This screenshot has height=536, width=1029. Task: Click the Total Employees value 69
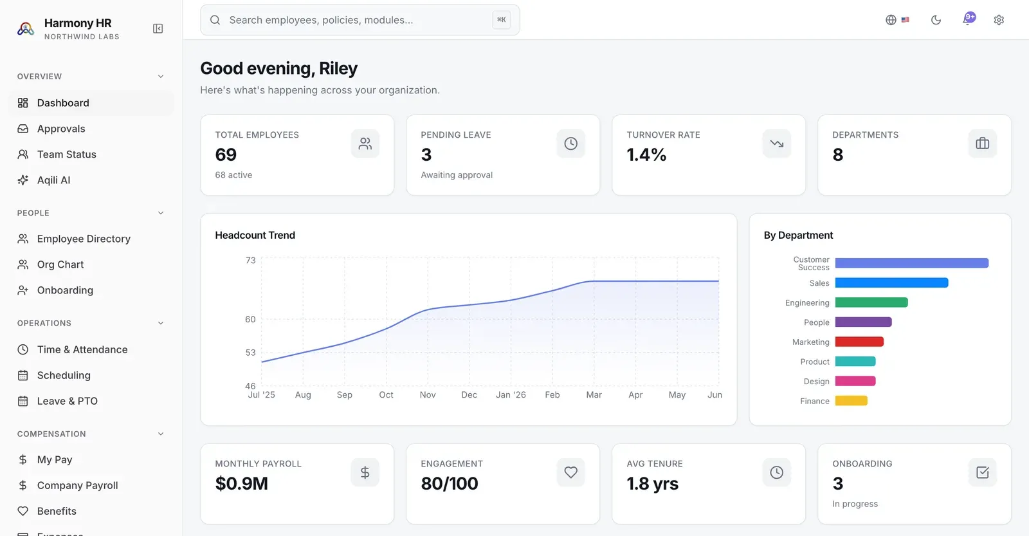(x=226, y=155)
